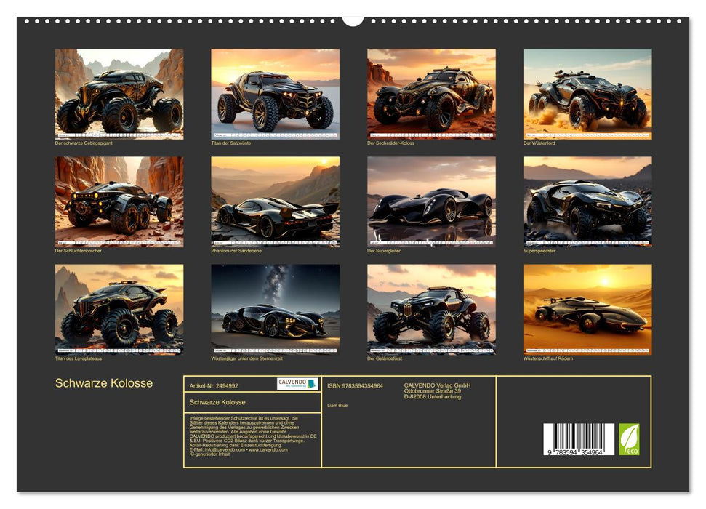Click the 'CALVENDO Verlag GmbH' text
Image resolution: width=706 pixels, height=509 pixels.
click(437, 385)
